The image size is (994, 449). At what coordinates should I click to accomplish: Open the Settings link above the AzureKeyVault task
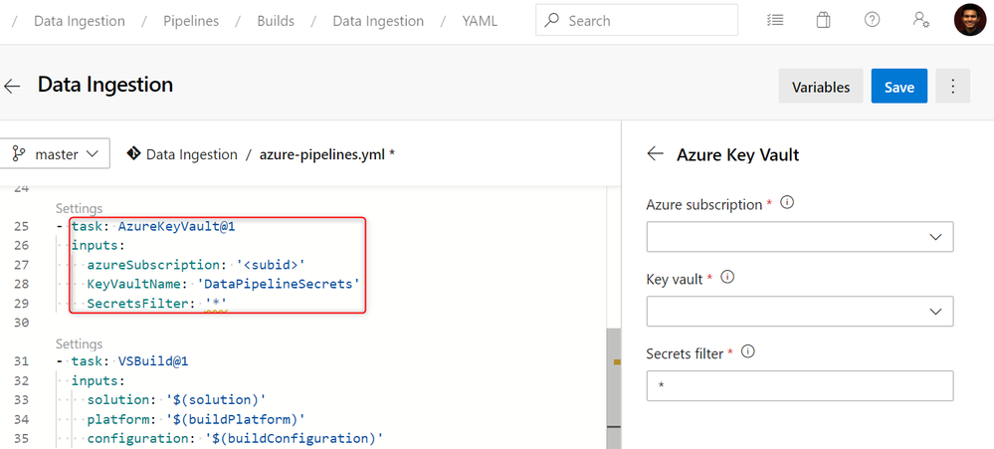coord(79,209)
